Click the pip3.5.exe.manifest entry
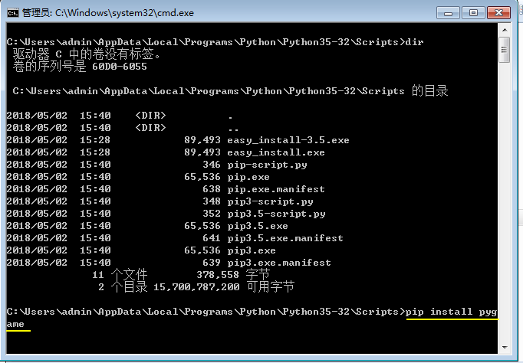Viewport: 523px width, 363px height. (285, 238)
